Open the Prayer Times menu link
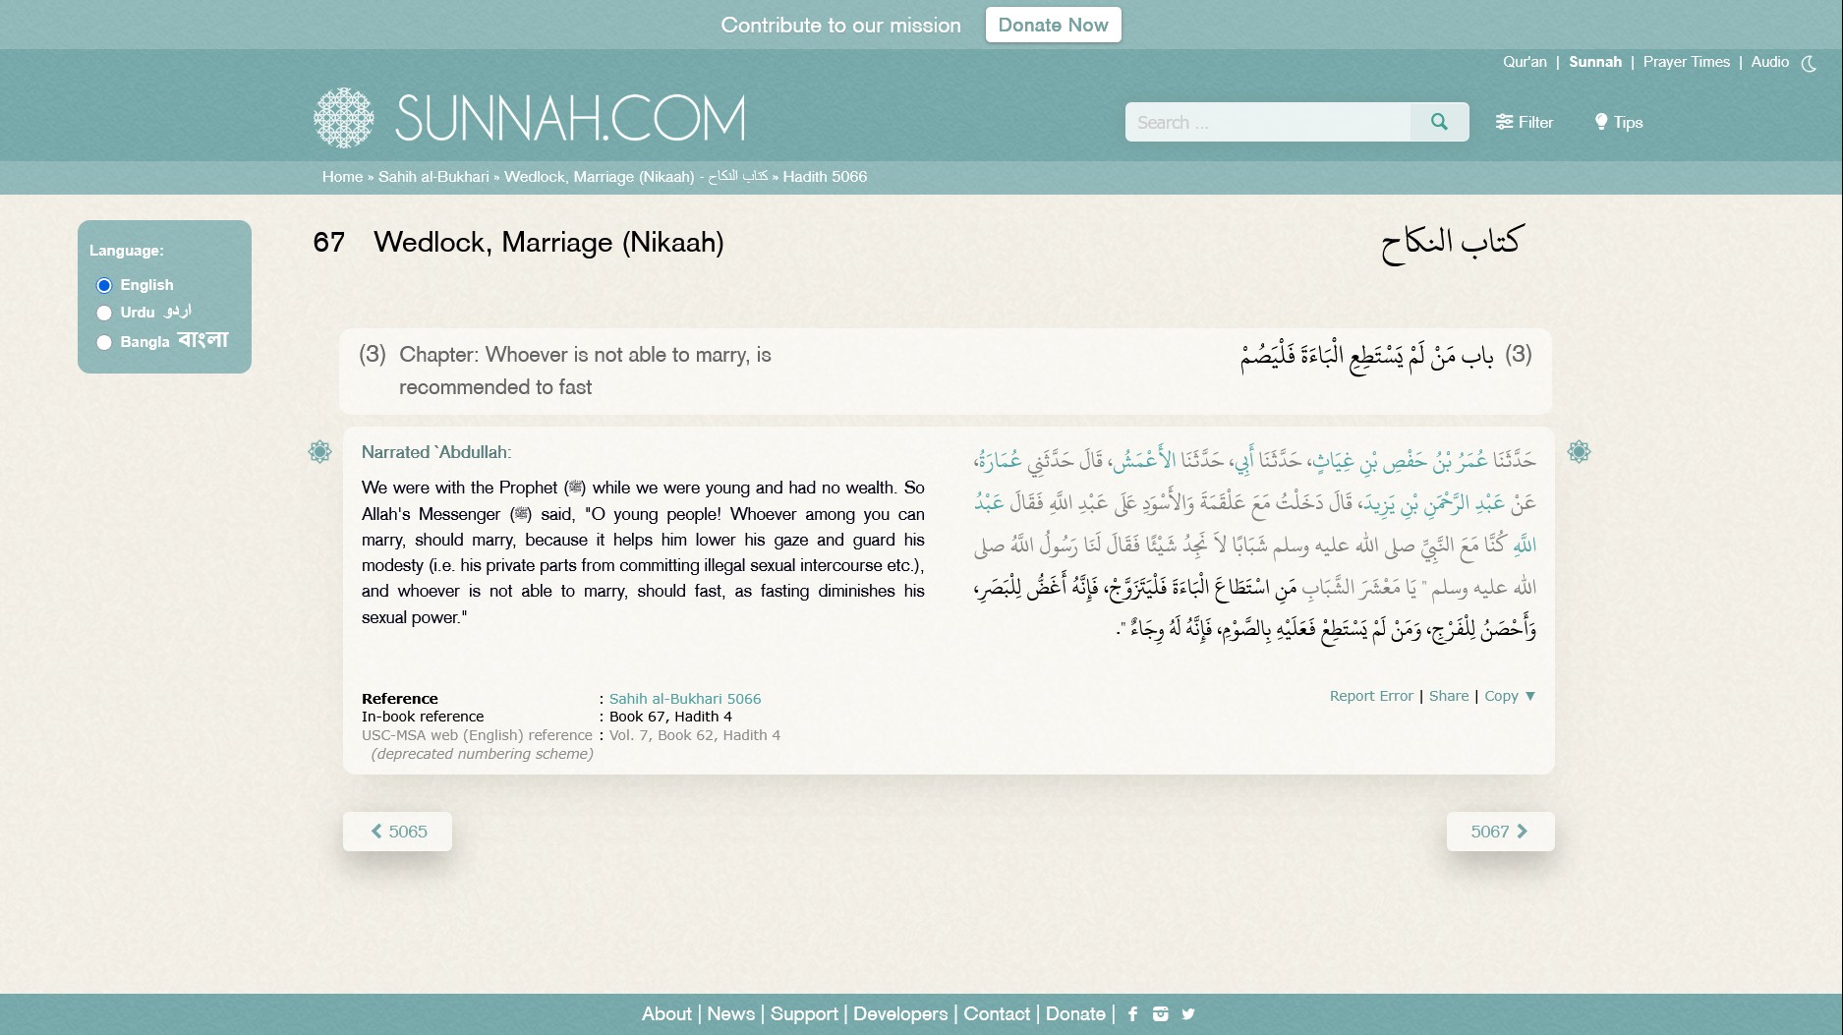Image resolution: width=1843 pixels, height=1035 pixels. [1687, 62]
